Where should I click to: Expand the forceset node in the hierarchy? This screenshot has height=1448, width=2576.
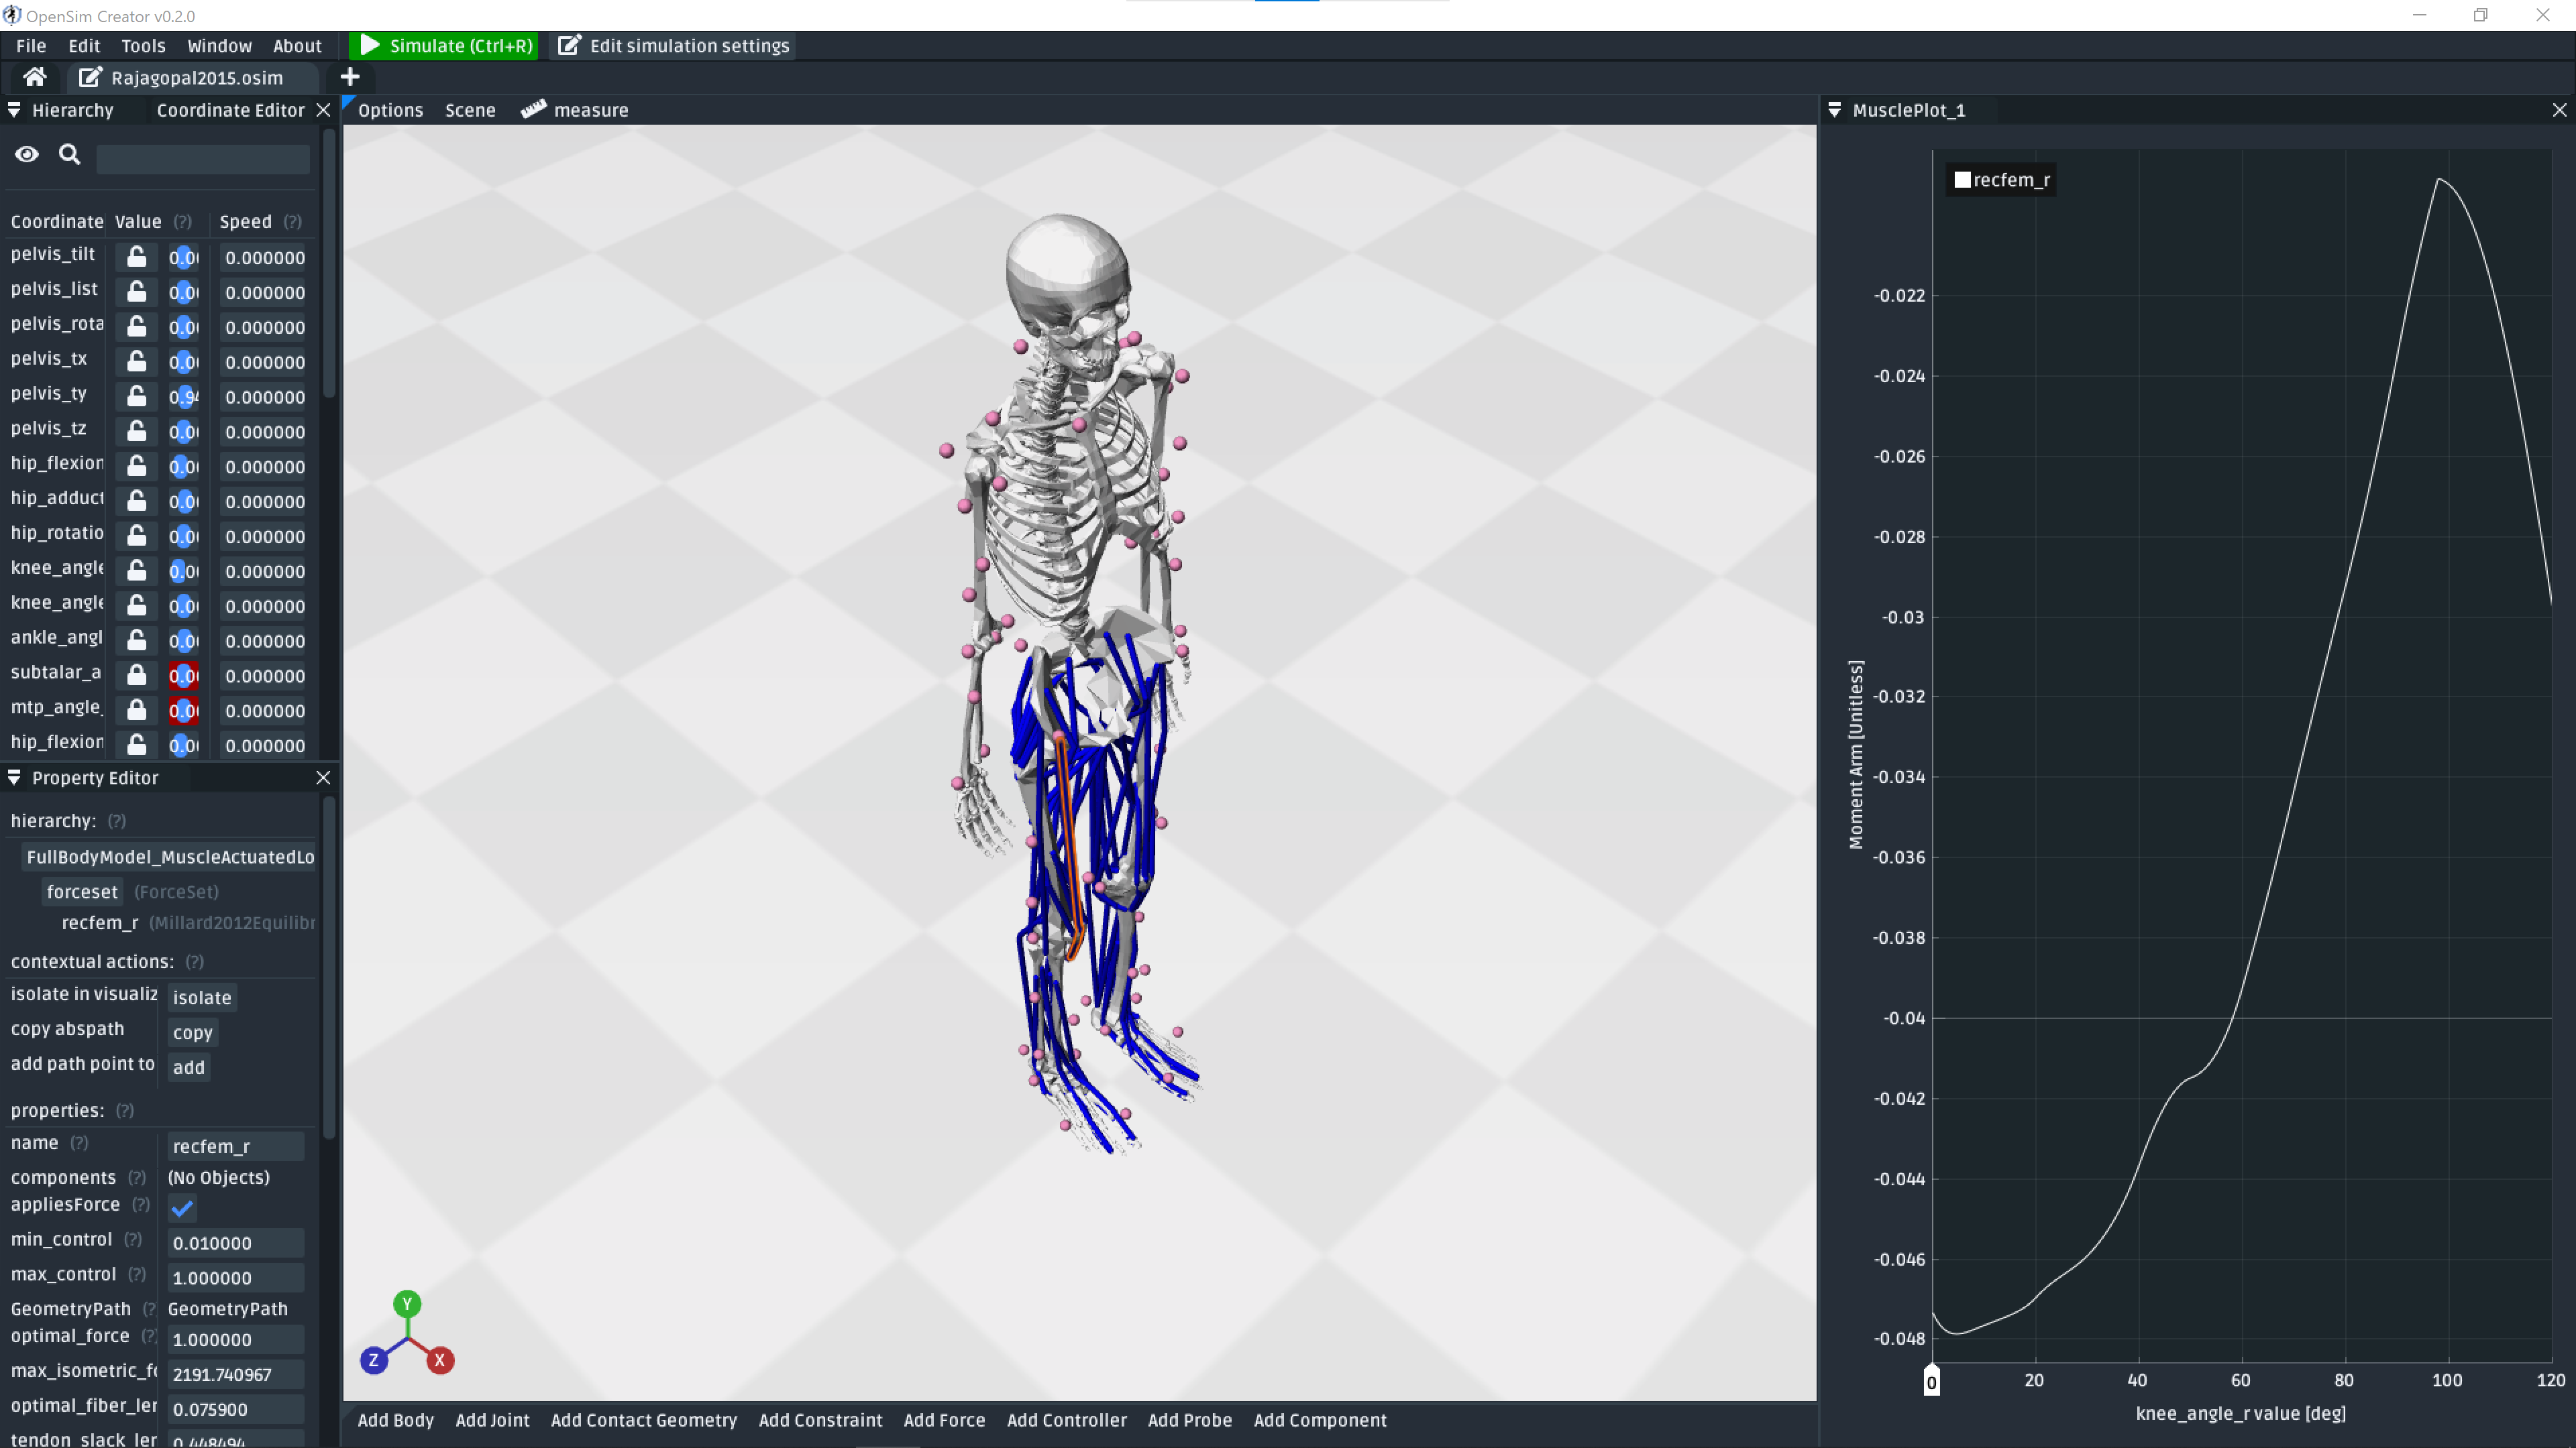pos(82,892)
